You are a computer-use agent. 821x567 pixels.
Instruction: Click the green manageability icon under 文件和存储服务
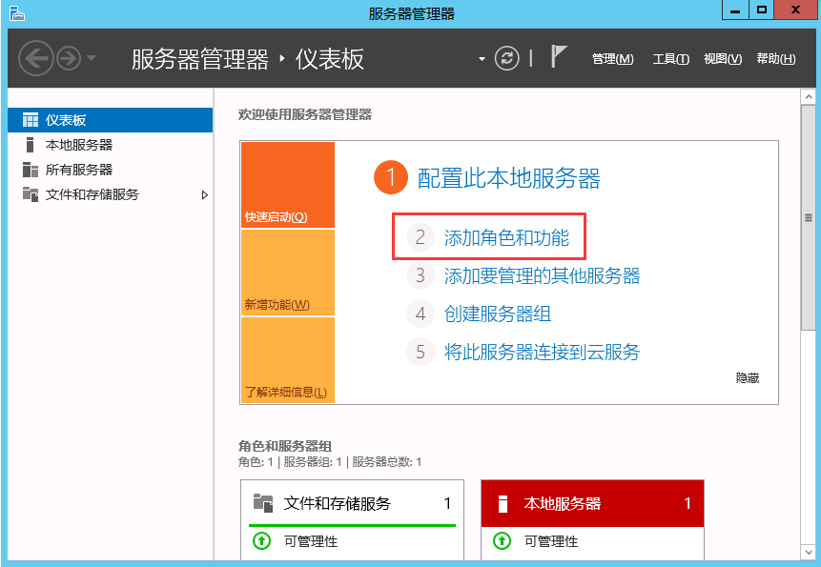click(262, 541)
